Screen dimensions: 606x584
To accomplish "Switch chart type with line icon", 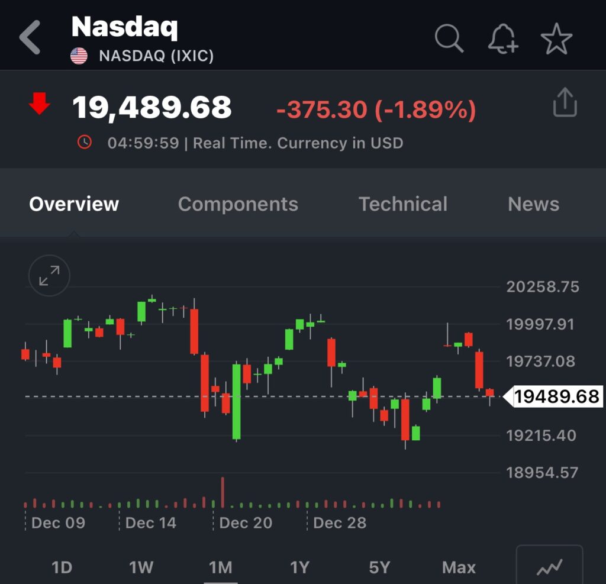I will [x=549, y=567].
